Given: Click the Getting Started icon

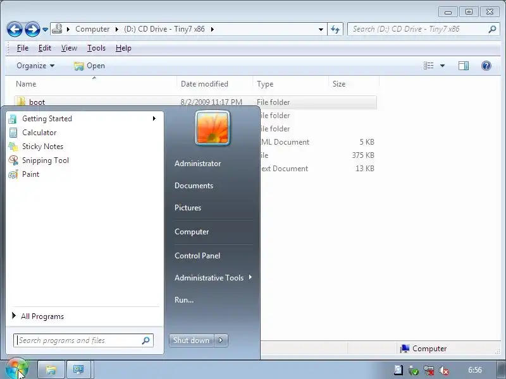Looking at the screenshot, I should coord(13,119).
